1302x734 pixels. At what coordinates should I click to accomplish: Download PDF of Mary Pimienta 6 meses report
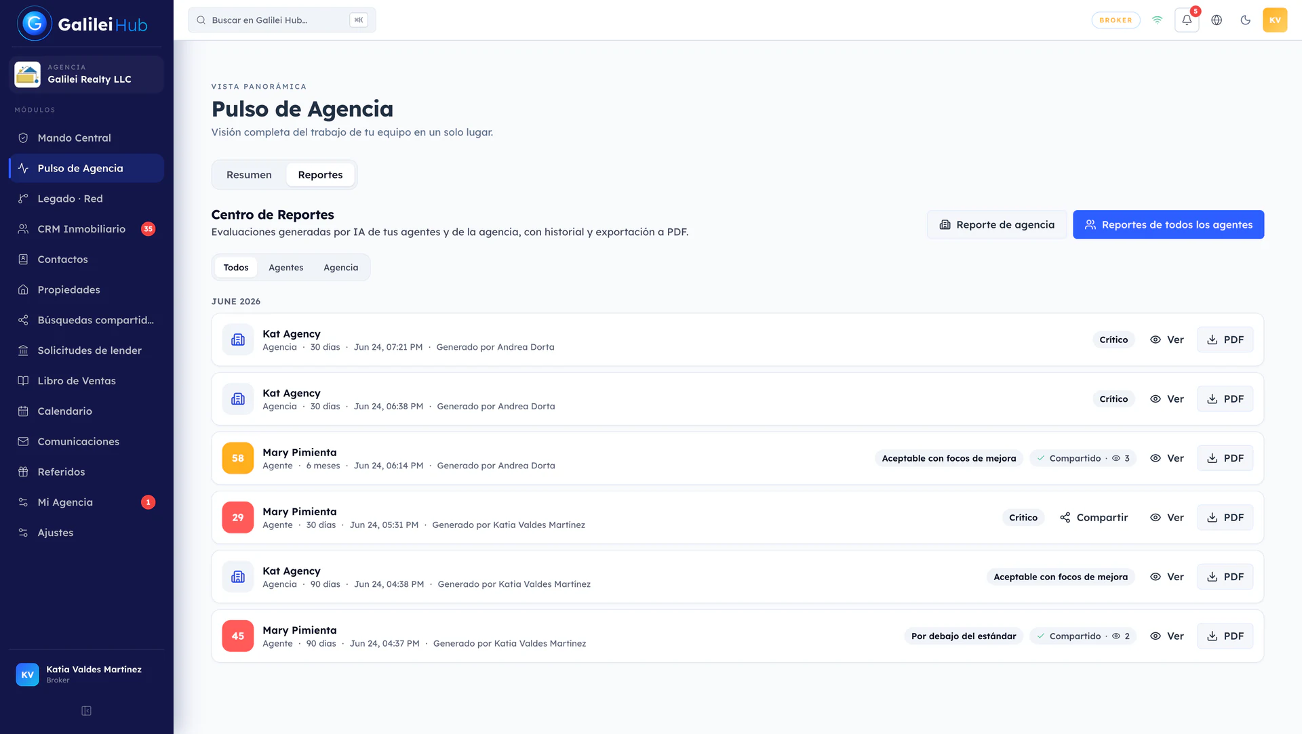pos(1225,459)
